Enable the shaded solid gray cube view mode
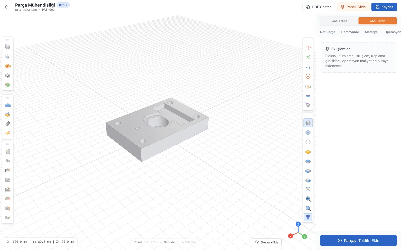 pos(308,123)
